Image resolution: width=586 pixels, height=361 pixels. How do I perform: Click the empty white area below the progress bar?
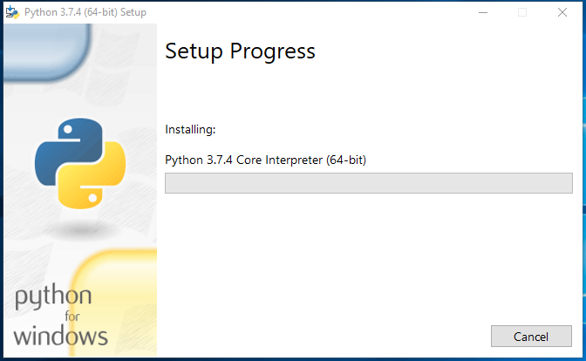[x=366, y=262]
